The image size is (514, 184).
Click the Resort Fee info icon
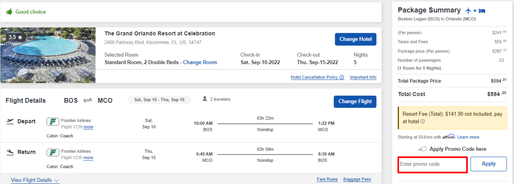tap(423, 122)
